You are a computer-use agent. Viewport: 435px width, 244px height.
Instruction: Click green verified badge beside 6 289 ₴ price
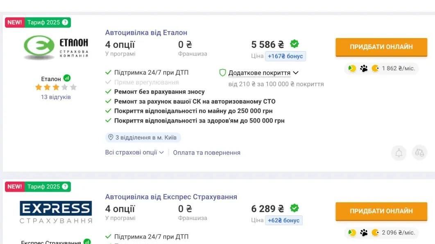tap(295, 208)
